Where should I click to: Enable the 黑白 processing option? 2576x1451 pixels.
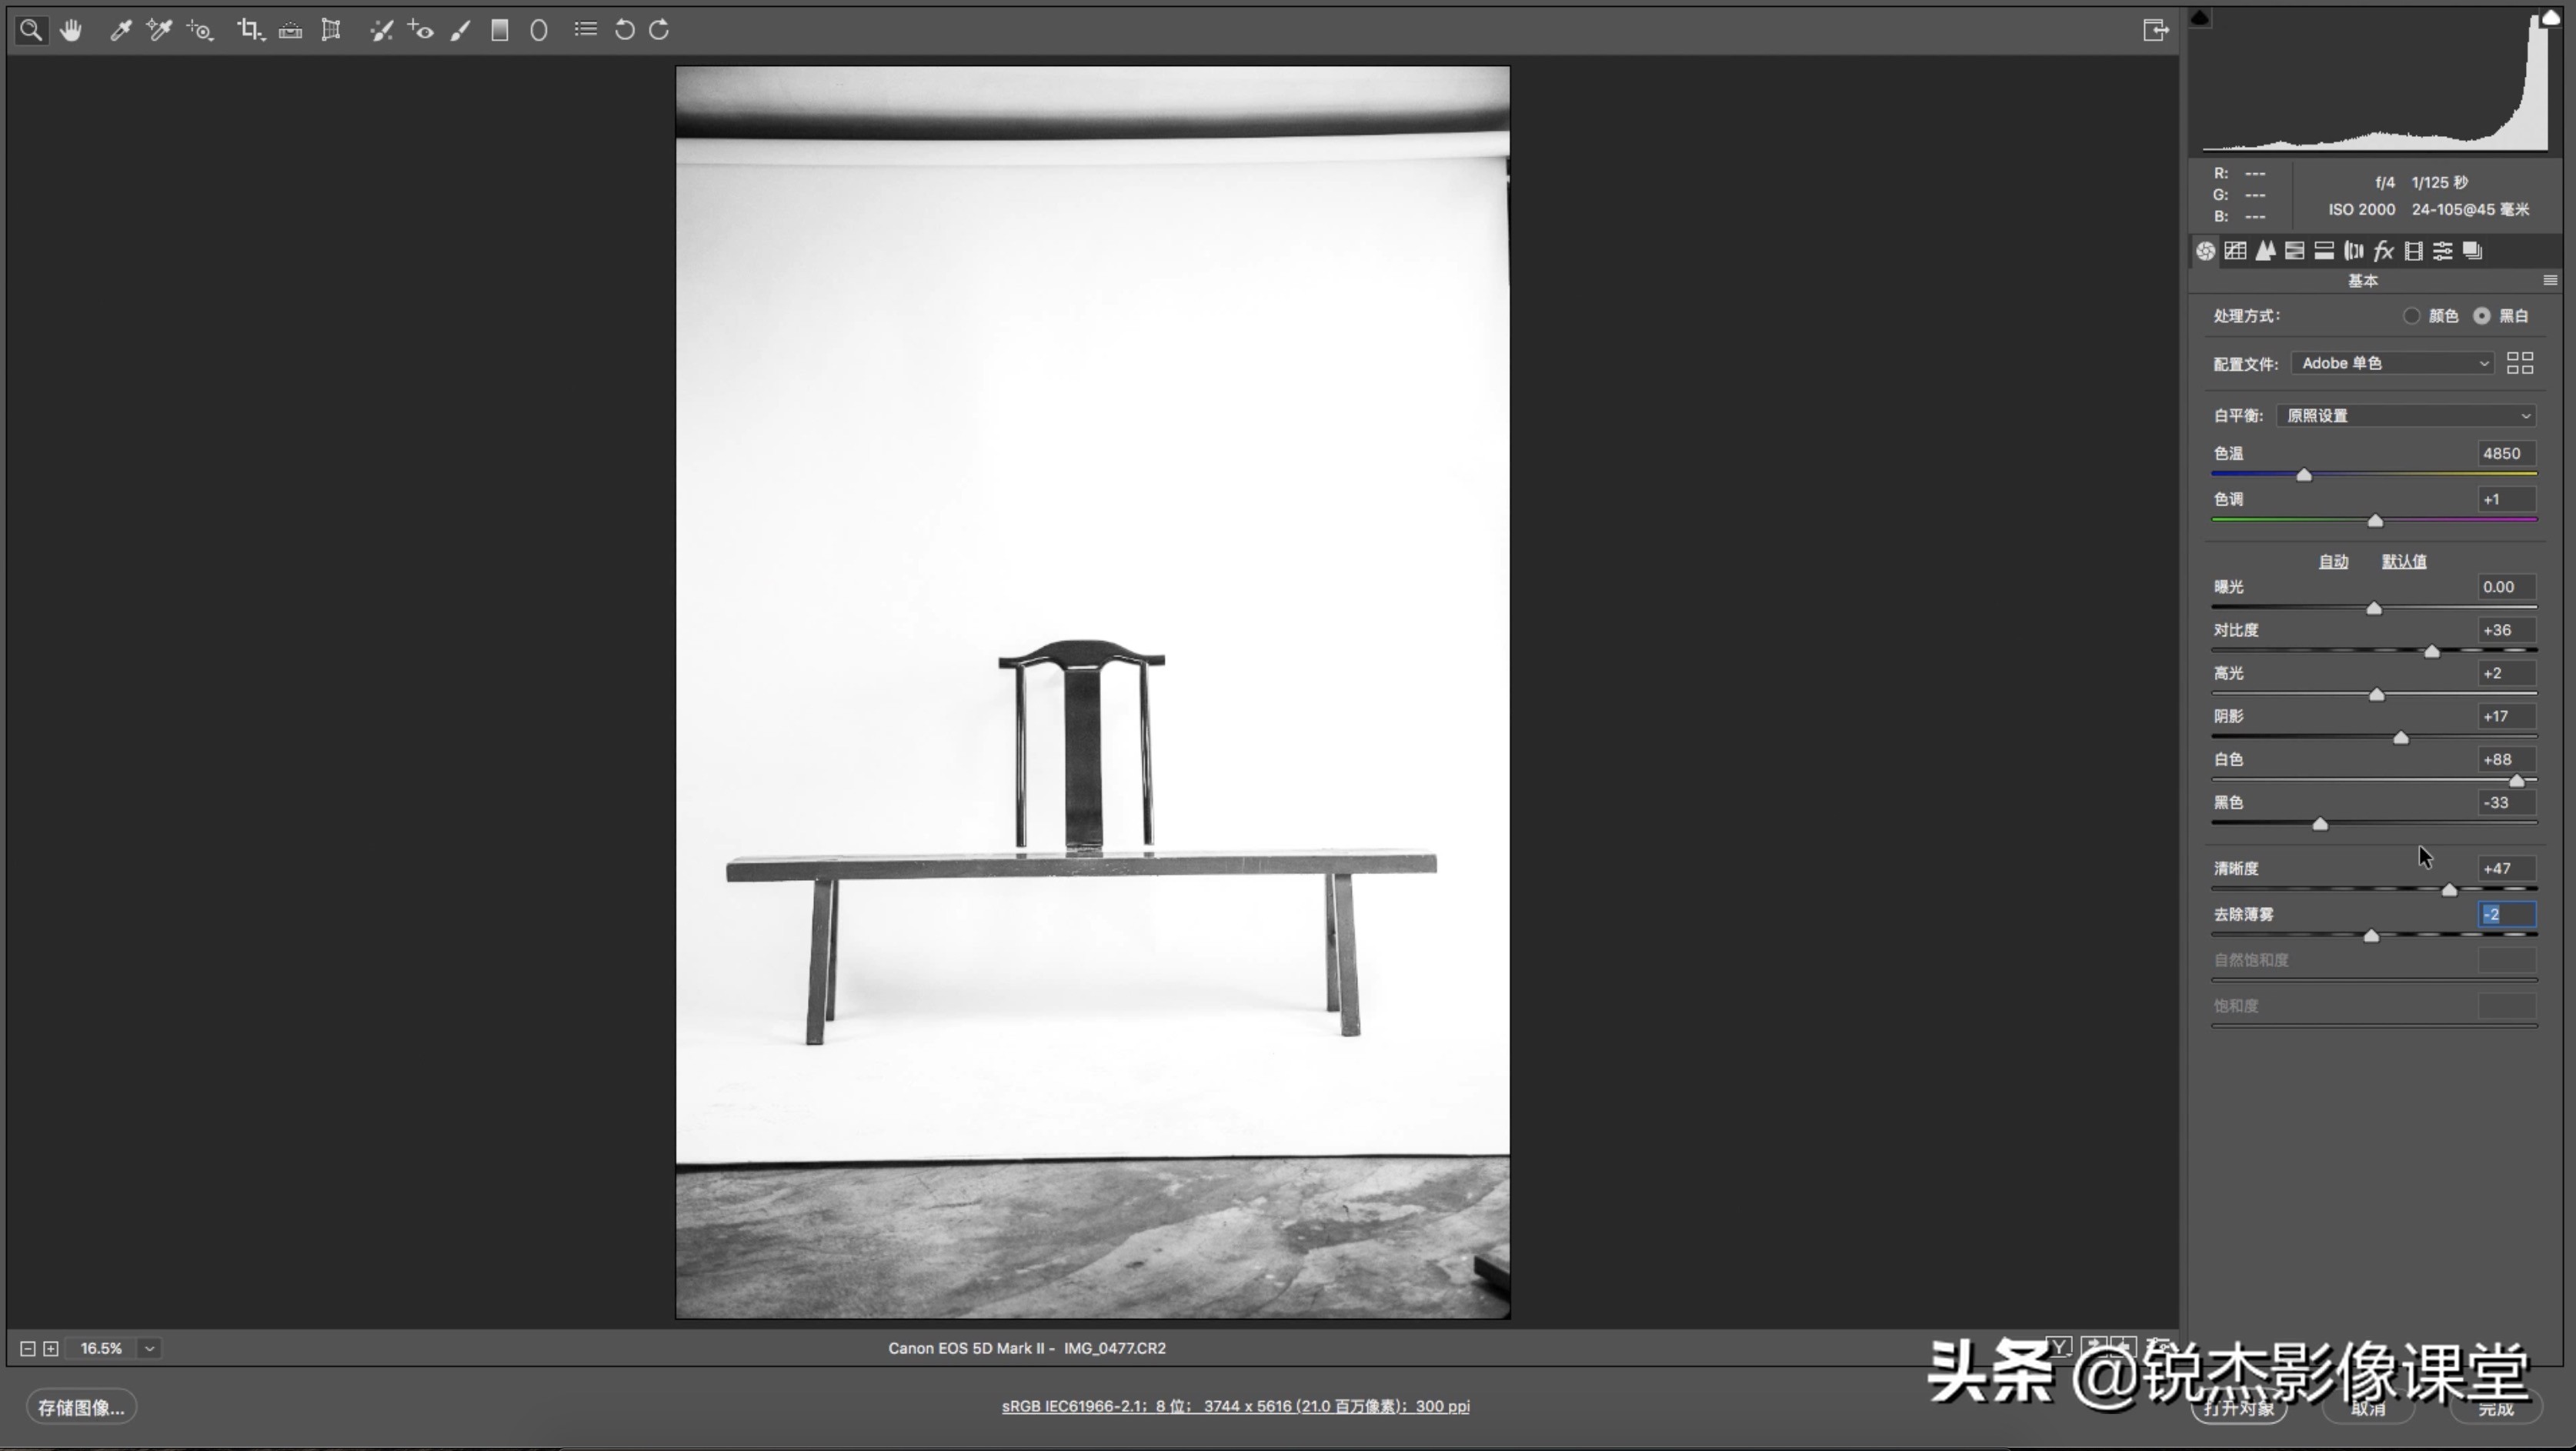pyautogui.click(x=2483, y=315)
